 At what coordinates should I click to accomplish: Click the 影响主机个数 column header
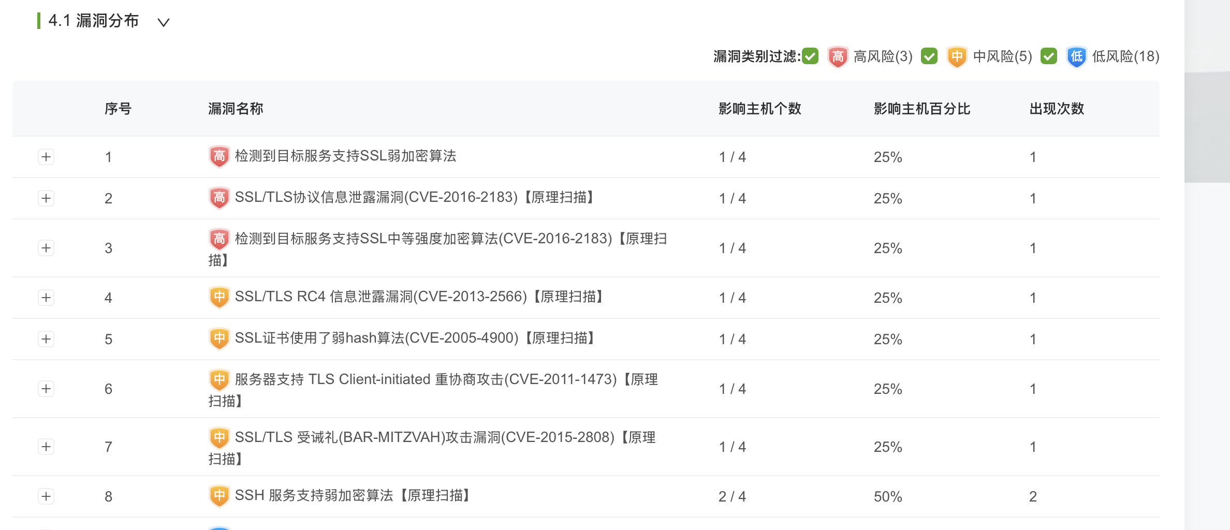tap(759, 109)
